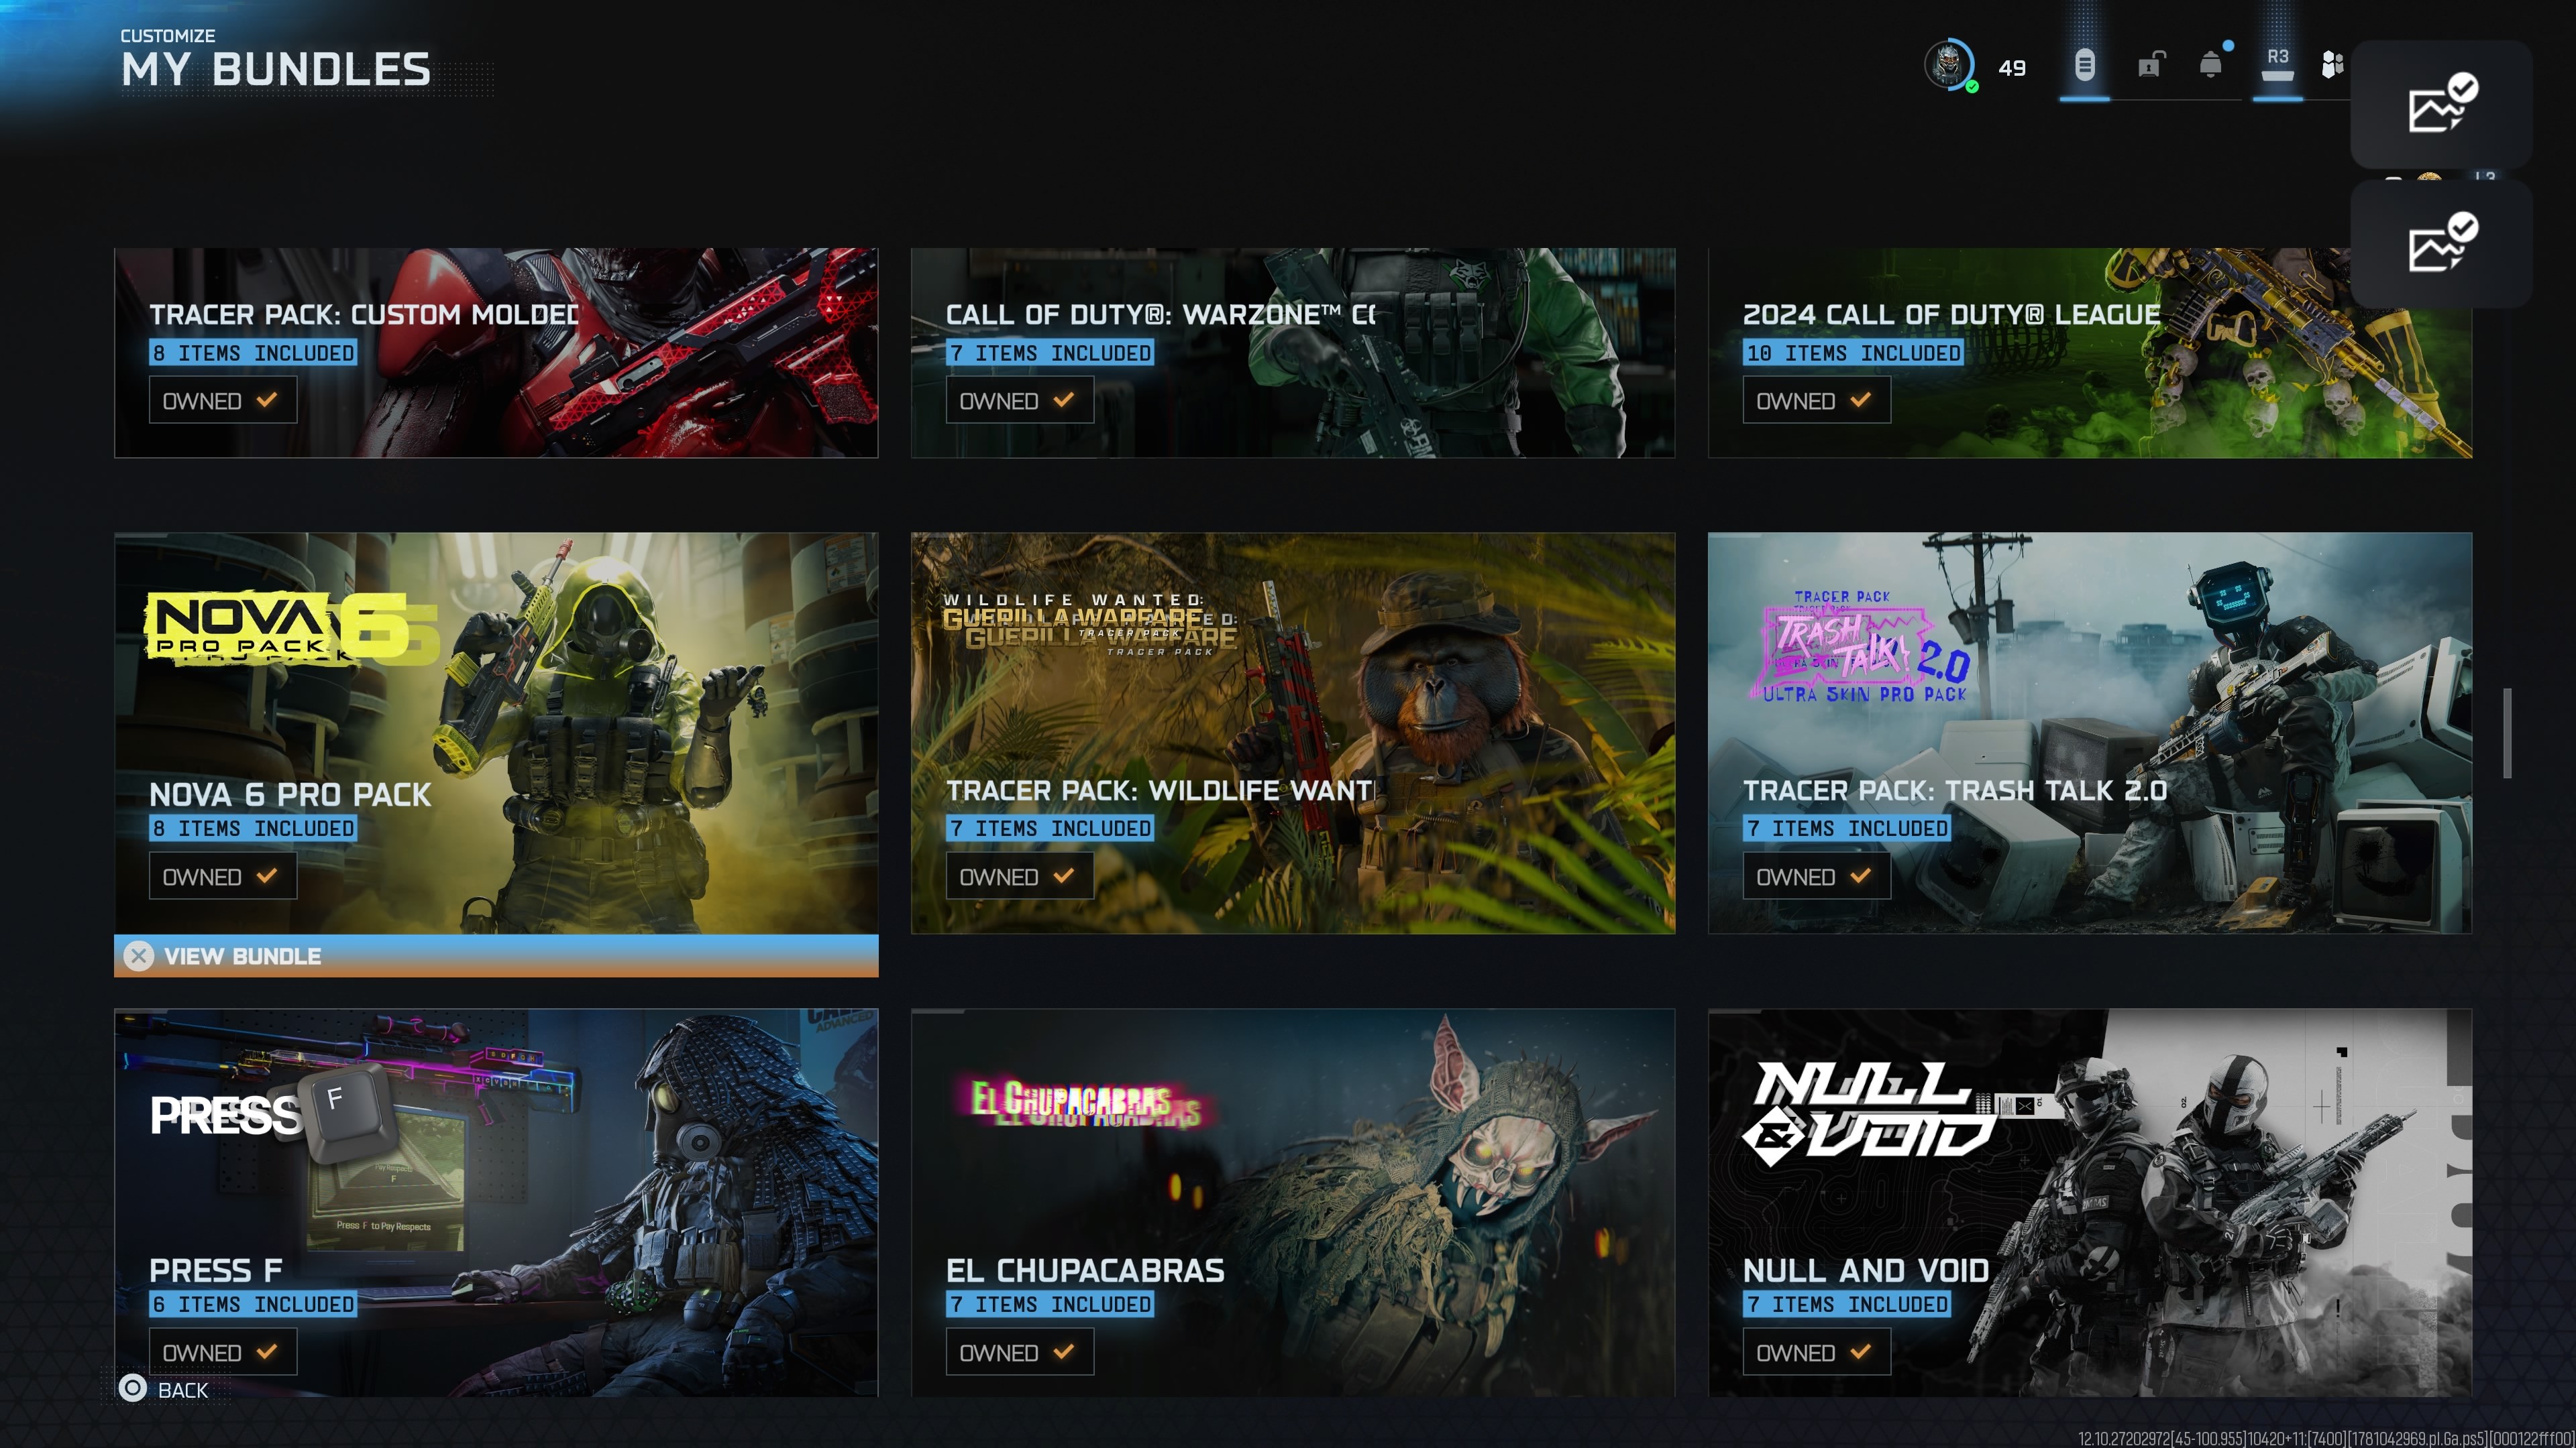Screen dimensions: 2576x1448
Task: Click the "EL CHUPACABRAS" title text
Action: (1085, 1270)
